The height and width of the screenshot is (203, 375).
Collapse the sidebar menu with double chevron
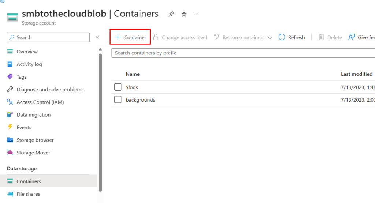point(97,37)
